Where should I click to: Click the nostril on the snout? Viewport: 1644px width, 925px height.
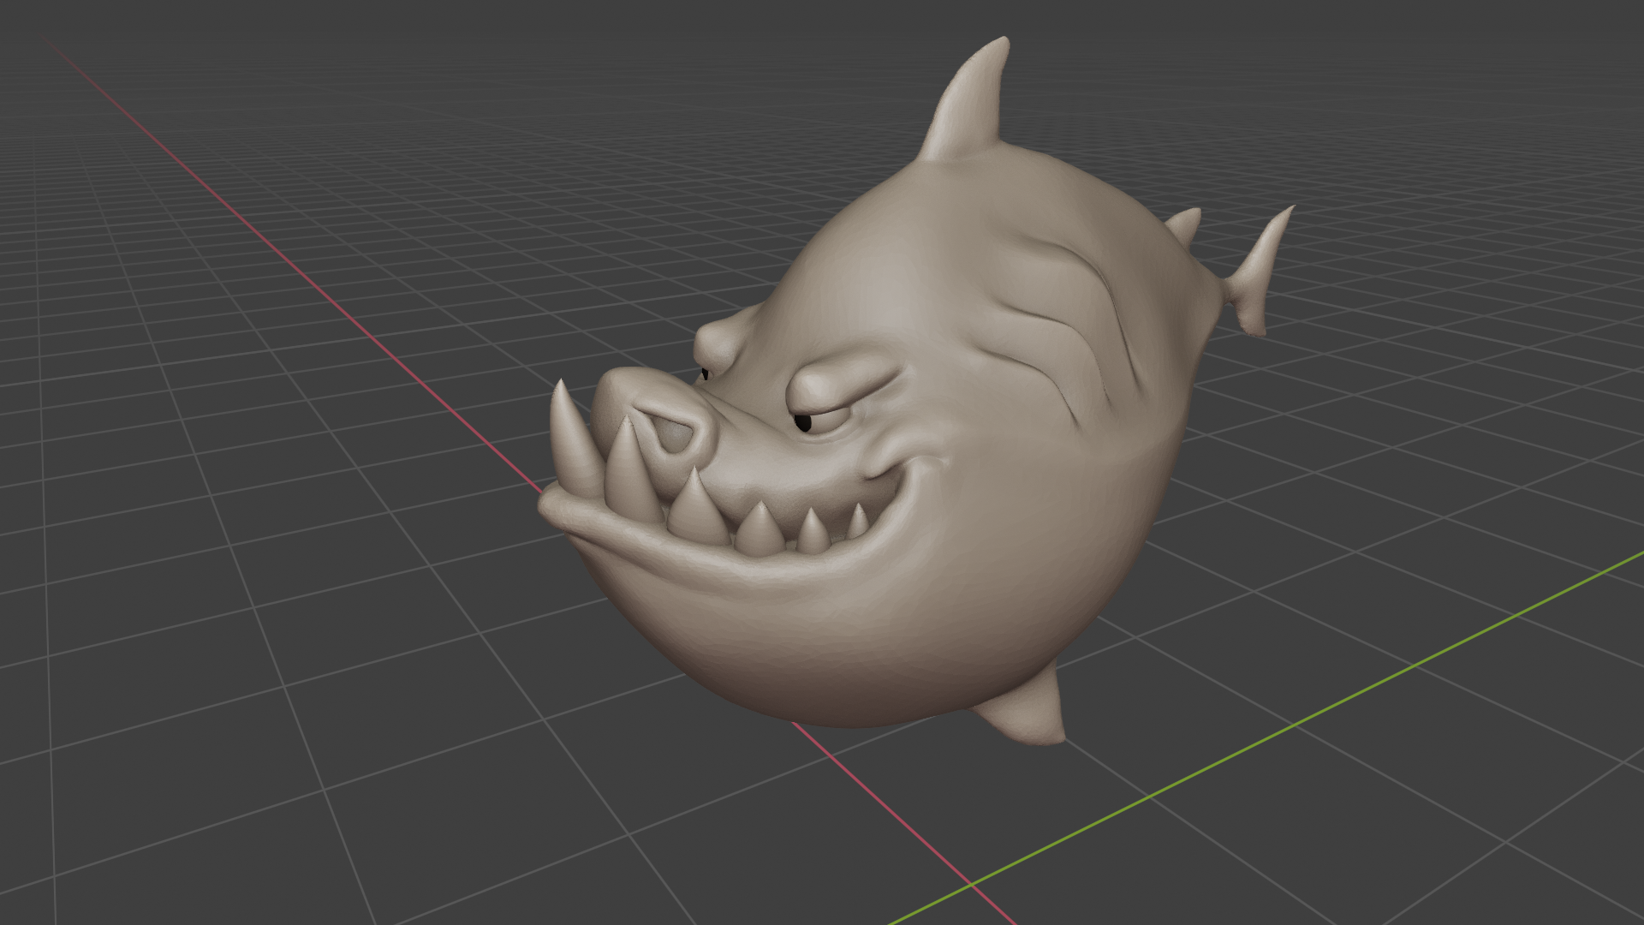[676, 435]
